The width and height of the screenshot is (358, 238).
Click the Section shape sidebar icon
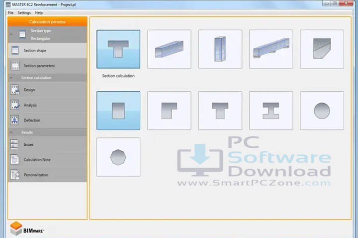(x=15, y=51)
